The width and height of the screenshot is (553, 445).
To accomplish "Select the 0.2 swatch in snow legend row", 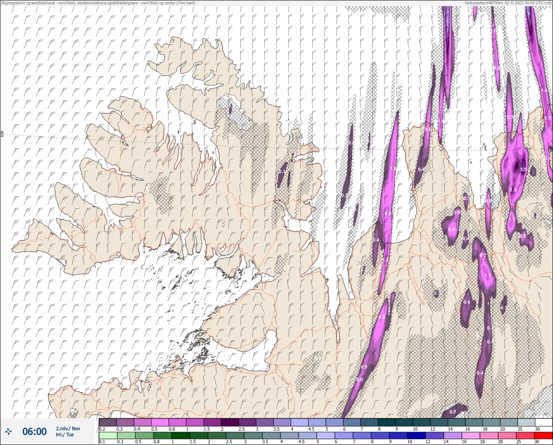I will 108,422.
